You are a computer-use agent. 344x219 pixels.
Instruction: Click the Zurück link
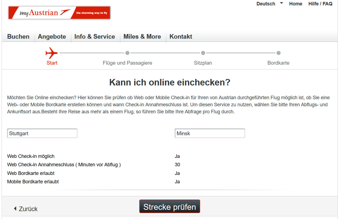pyautogui.click(x=28, y=209)
